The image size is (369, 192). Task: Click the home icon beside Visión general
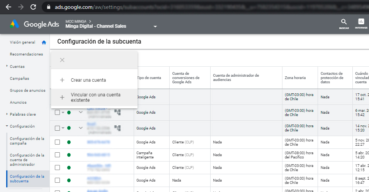(44, 42)
